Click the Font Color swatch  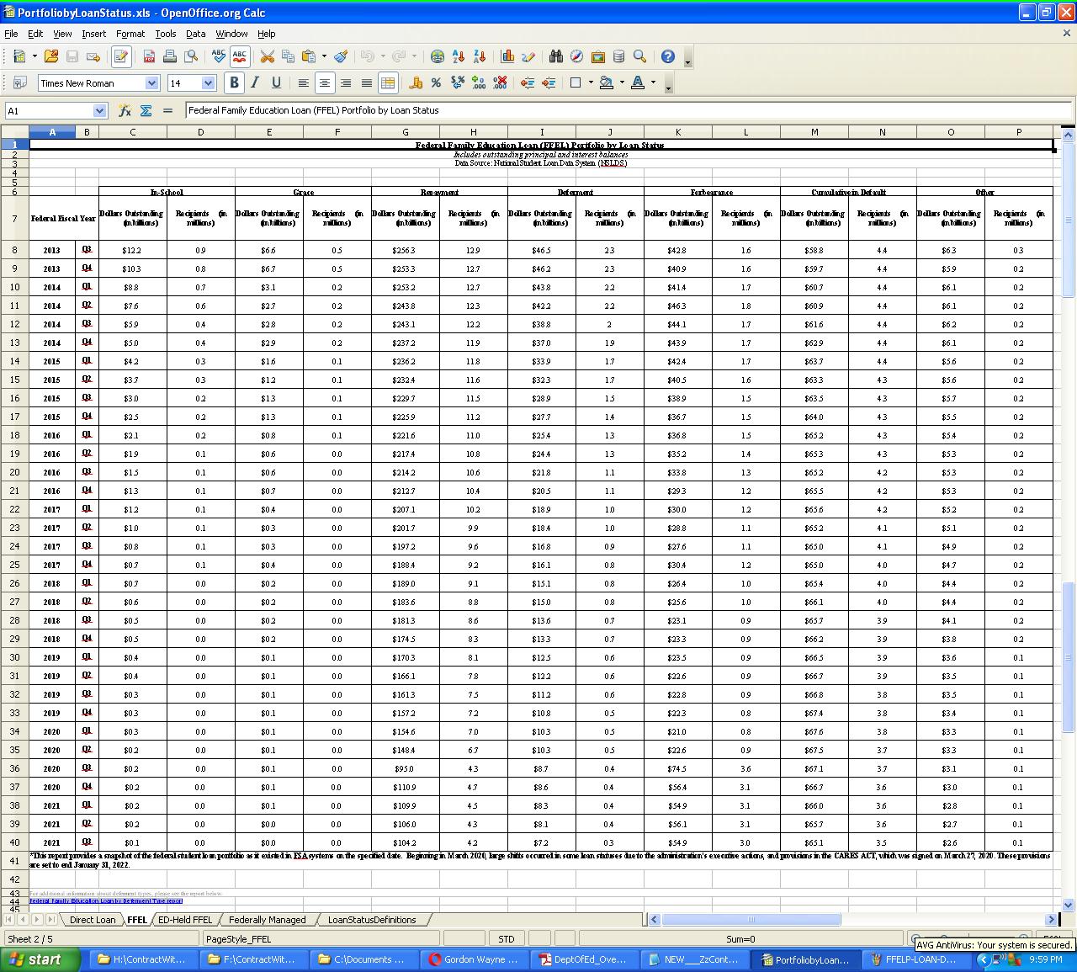pyautogui.click(x=637, y=82)
